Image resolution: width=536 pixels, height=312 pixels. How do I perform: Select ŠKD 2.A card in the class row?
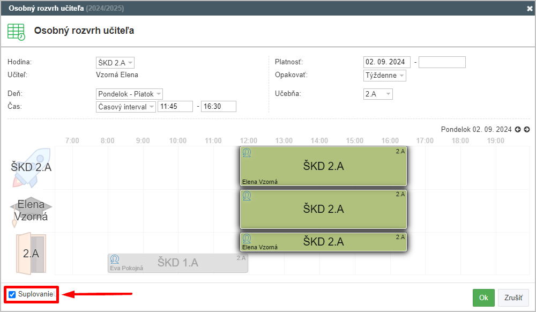[x=323, y=166]
